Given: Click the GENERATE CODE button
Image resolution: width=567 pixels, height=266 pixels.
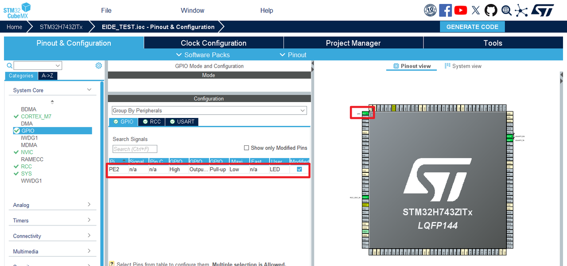Looking at the screenshot, I should 472,27.
